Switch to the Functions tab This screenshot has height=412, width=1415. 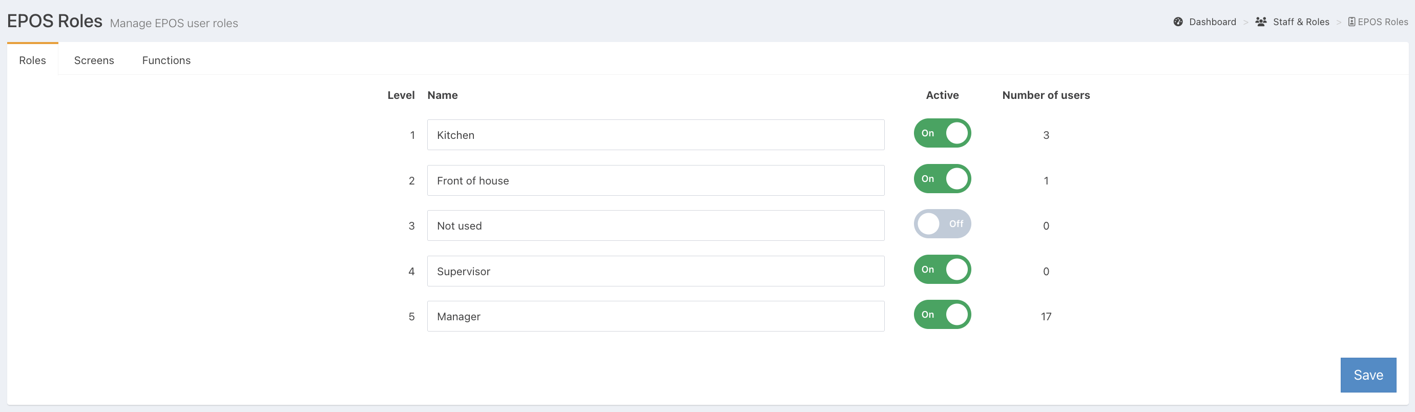point(166,60)
